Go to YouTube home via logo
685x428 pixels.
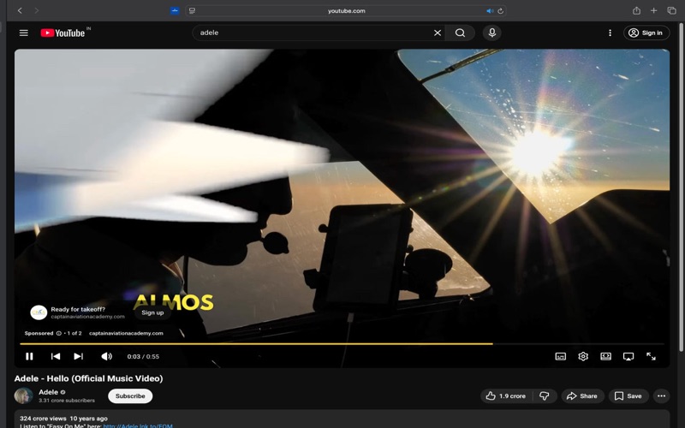tap(63, 33)
